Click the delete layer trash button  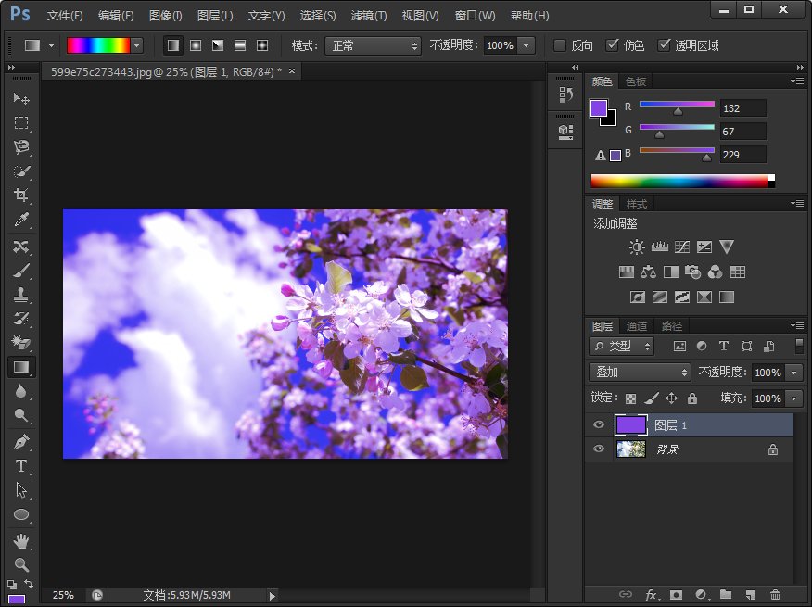[776, 596]
